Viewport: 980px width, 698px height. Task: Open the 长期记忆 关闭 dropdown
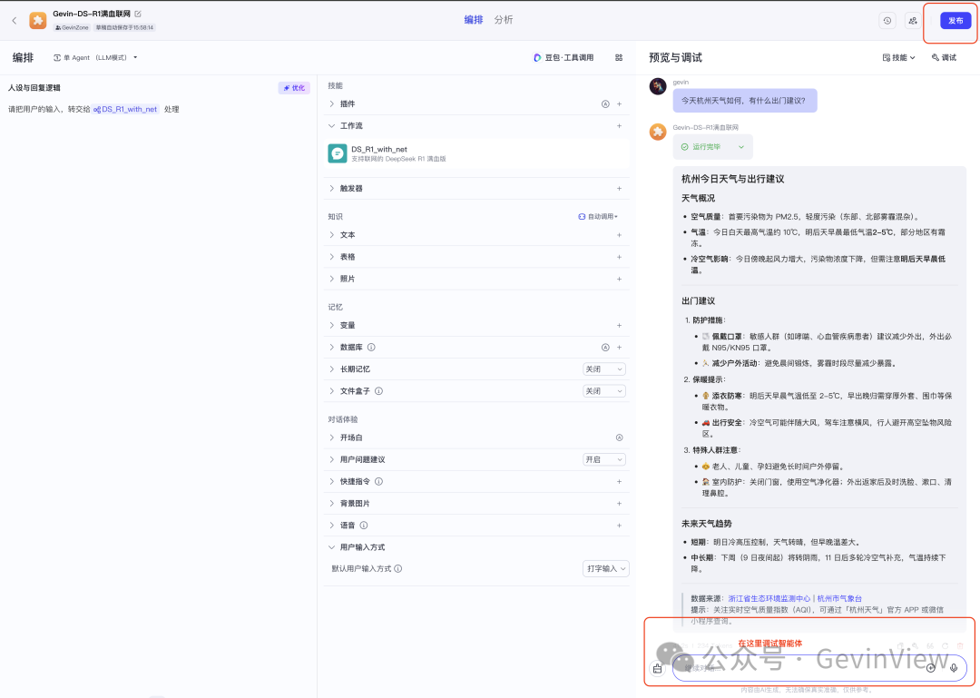(x=603, y=369)
